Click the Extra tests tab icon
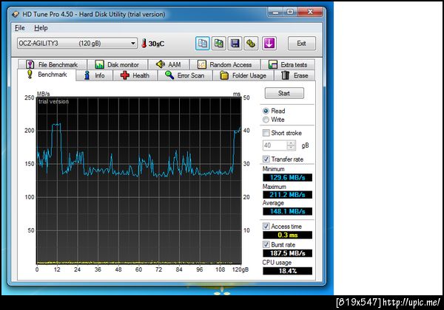Viewport: 444px width, 310px height. pos(272,64)
